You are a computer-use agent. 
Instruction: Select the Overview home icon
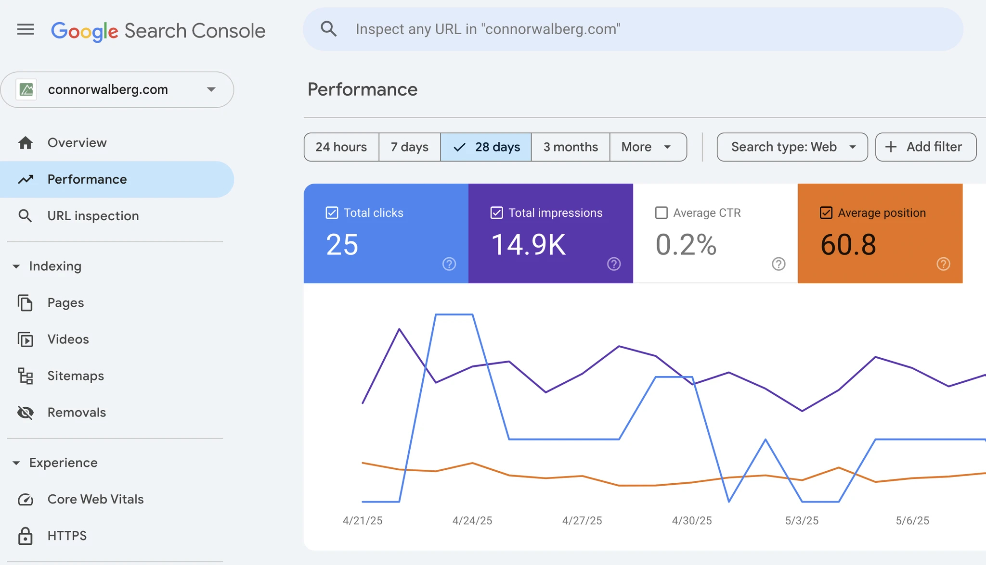pos(25,142)
